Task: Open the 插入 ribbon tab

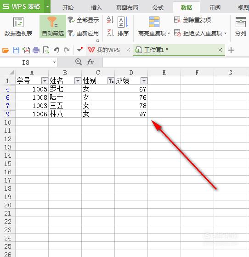Action: (96, 7)
